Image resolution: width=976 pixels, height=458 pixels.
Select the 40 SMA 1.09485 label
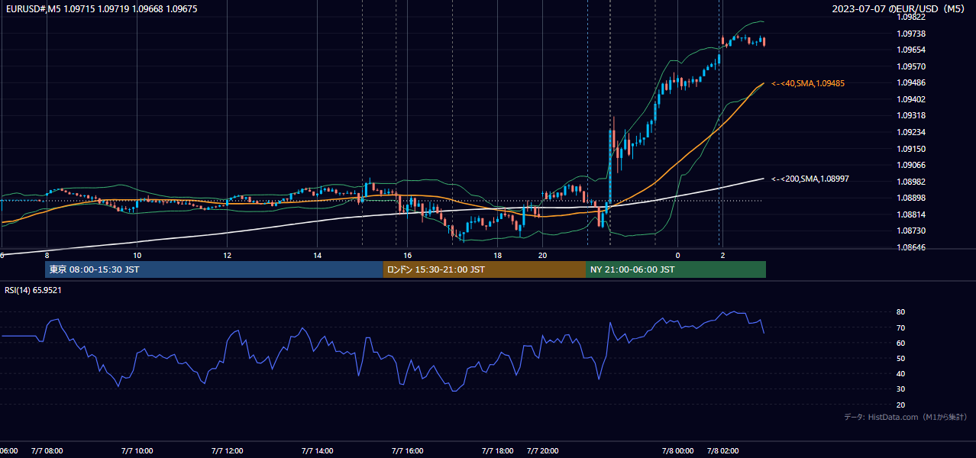pyautogui.click(x=808, y=83)
